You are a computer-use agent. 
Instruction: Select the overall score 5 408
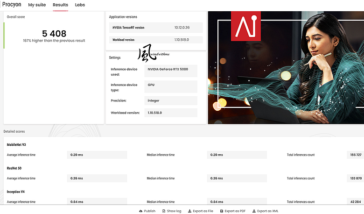pos(54,34)
